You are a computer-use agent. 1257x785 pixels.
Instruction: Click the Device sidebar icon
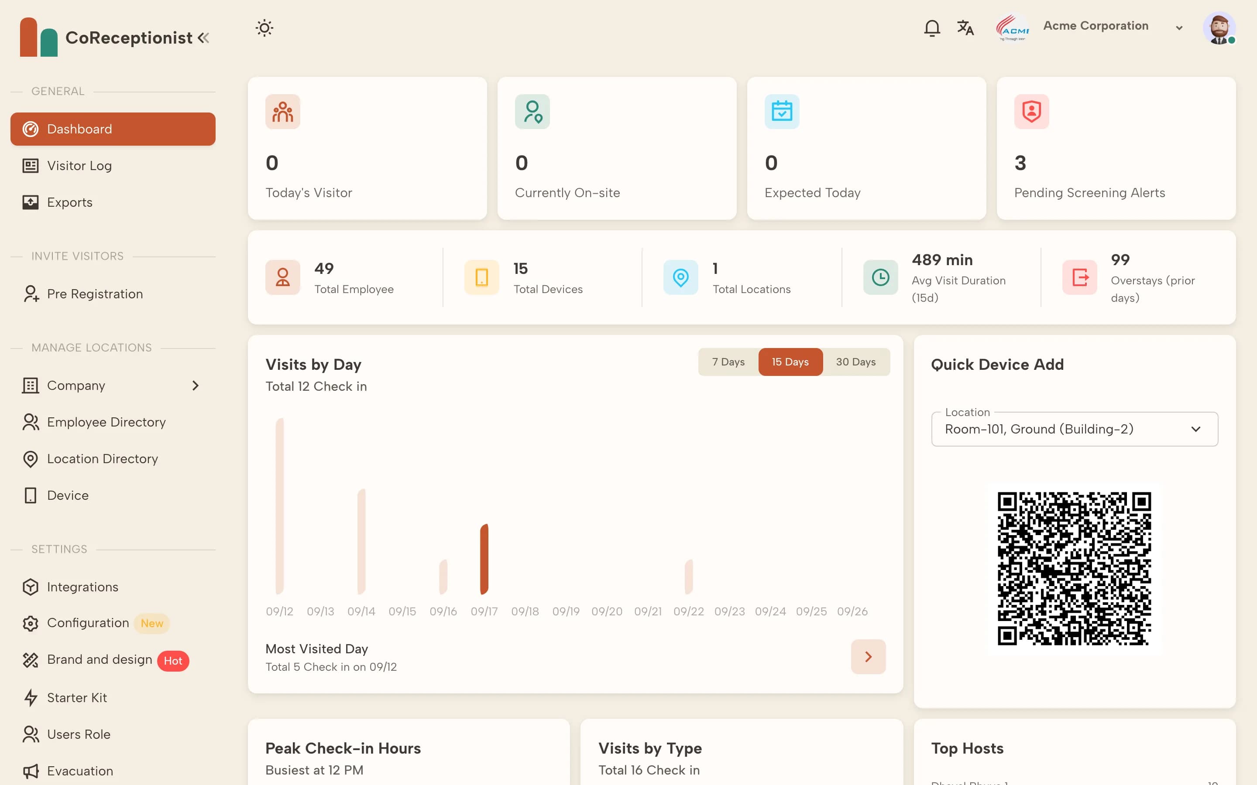click(31, 495)
